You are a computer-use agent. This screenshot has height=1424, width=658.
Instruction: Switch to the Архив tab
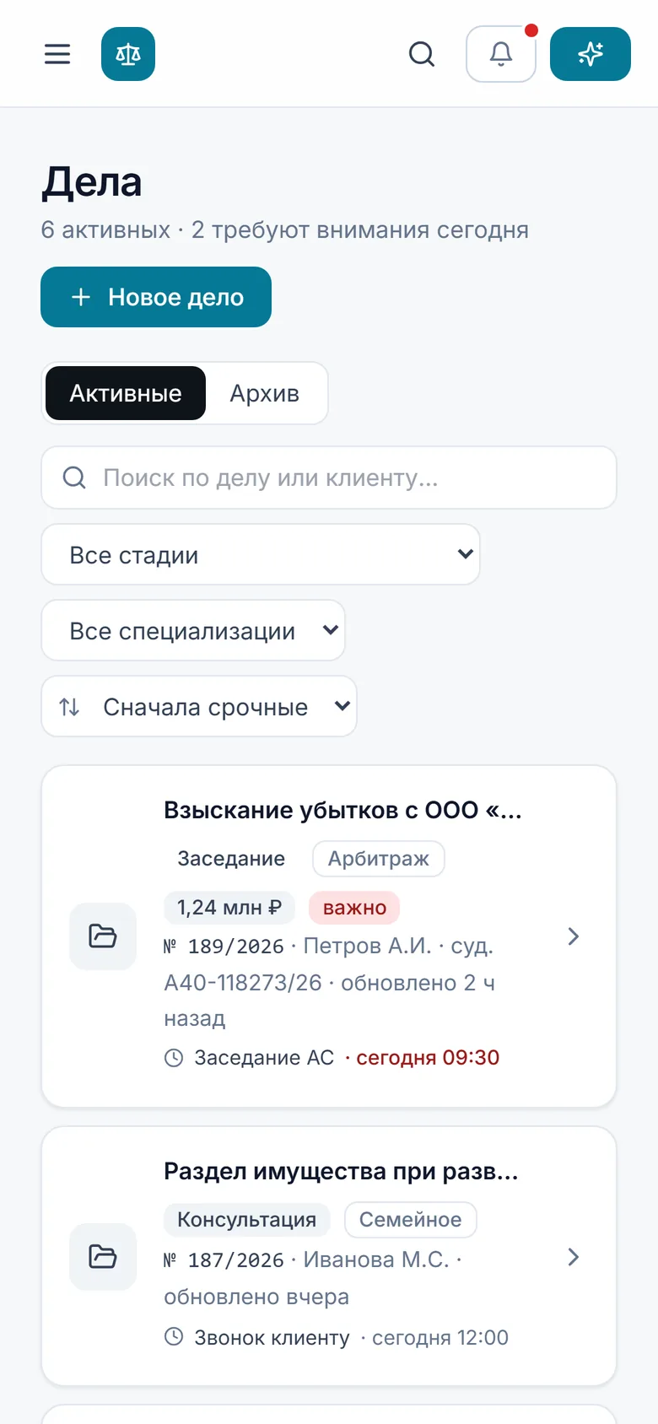tap(265, 393)
